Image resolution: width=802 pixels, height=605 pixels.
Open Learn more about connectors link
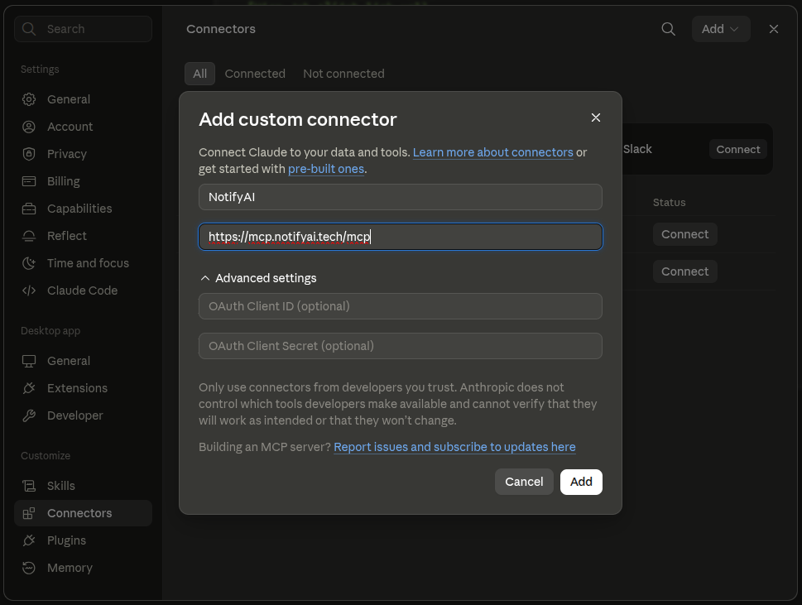point(493,152)
